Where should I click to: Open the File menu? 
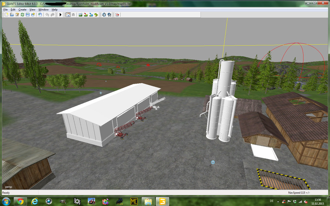coord(5,9)
